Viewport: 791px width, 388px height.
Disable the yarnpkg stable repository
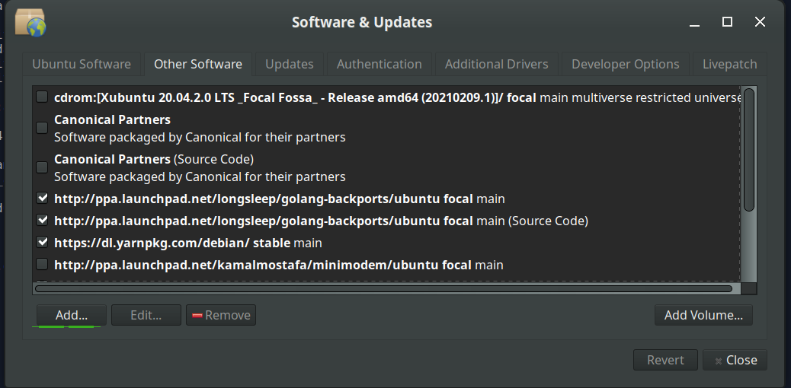click(42, 243)
